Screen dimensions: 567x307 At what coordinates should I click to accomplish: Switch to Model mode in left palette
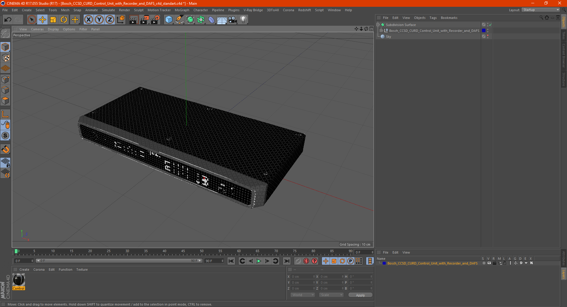(6, 47)
